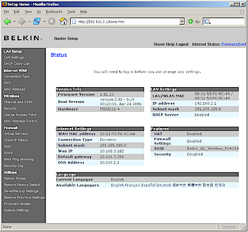Open wireless Security page in sidebar
The height and width of the screenshot is (232, 248).
[x=11, y=108]
